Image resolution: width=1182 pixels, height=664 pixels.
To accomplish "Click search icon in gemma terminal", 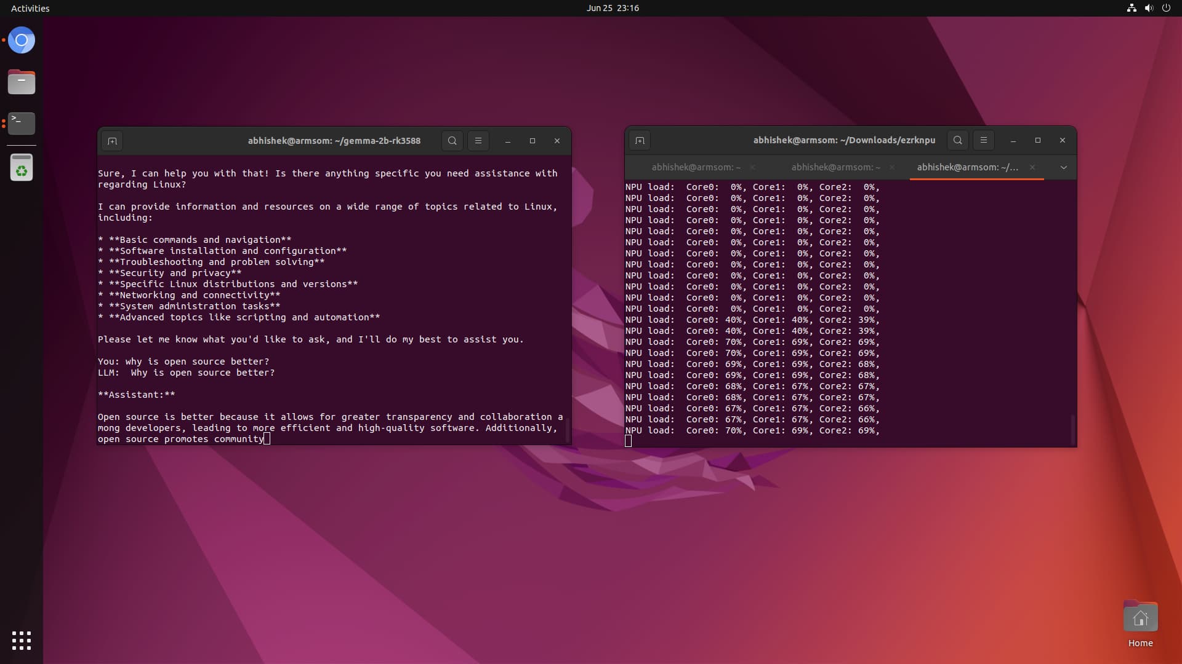I will coord(452,141).
